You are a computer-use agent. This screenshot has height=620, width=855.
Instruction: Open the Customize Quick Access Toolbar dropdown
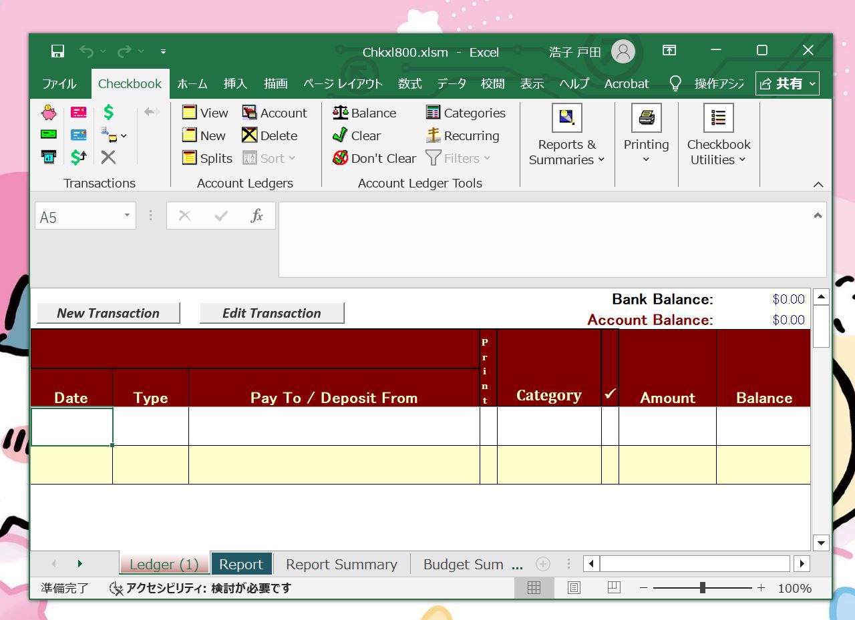[x=163, y=51]
